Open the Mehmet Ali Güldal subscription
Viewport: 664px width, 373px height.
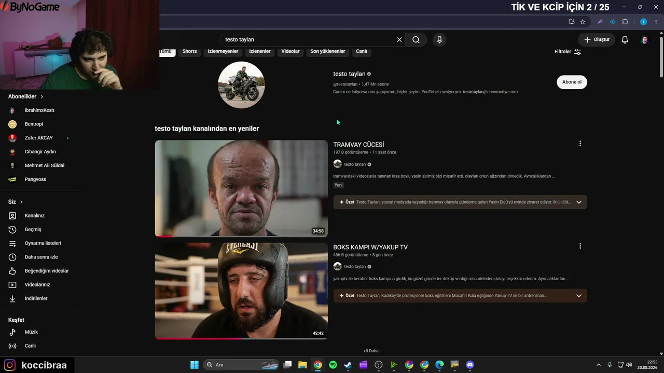tap(44, 166)
